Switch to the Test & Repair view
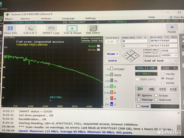This screenshot has width=184, height=138. pos(72,29)
